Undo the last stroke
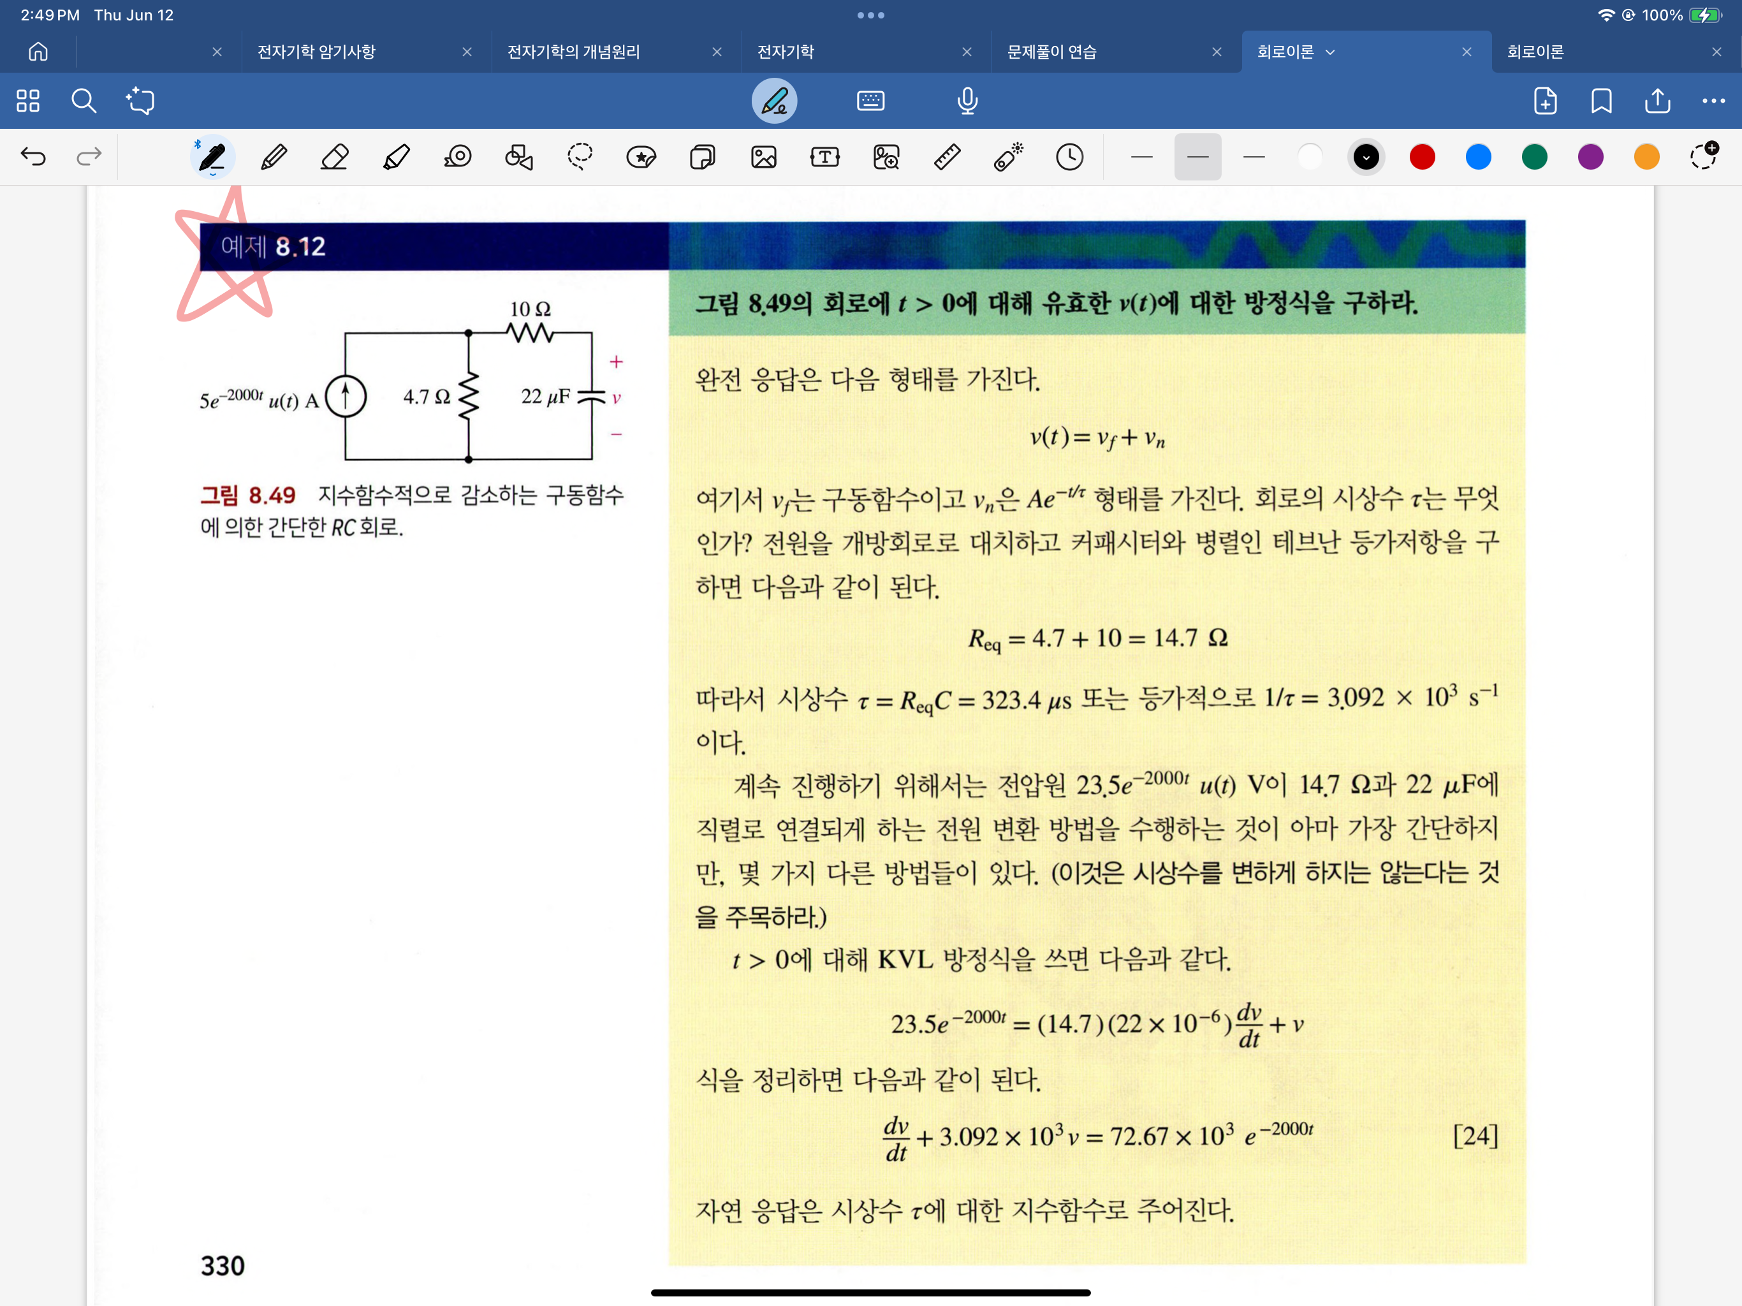This screenshot has height=1306, width=1742. 33,157
